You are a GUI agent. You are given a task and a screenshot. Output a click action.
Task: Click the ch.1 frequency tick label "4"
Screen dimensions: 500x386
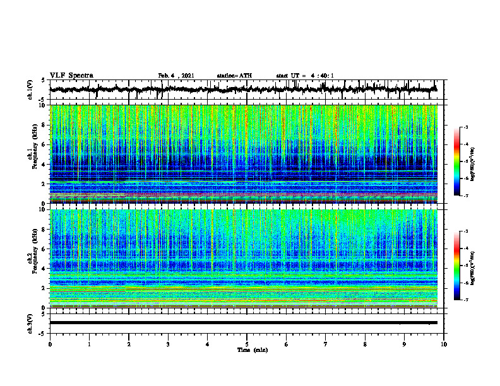coord(44,165)
